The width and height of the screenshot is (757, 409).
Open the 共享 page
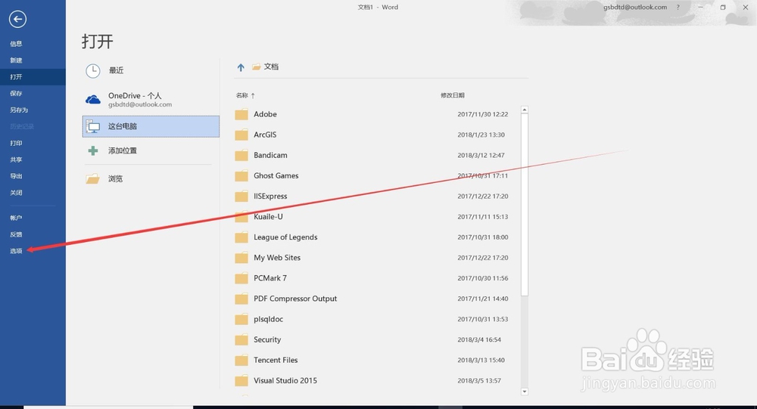point(16,160)
